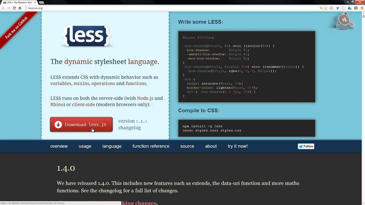Click the 1.4.0 heading
Screen dimensions: 365x205
(66, 168)
